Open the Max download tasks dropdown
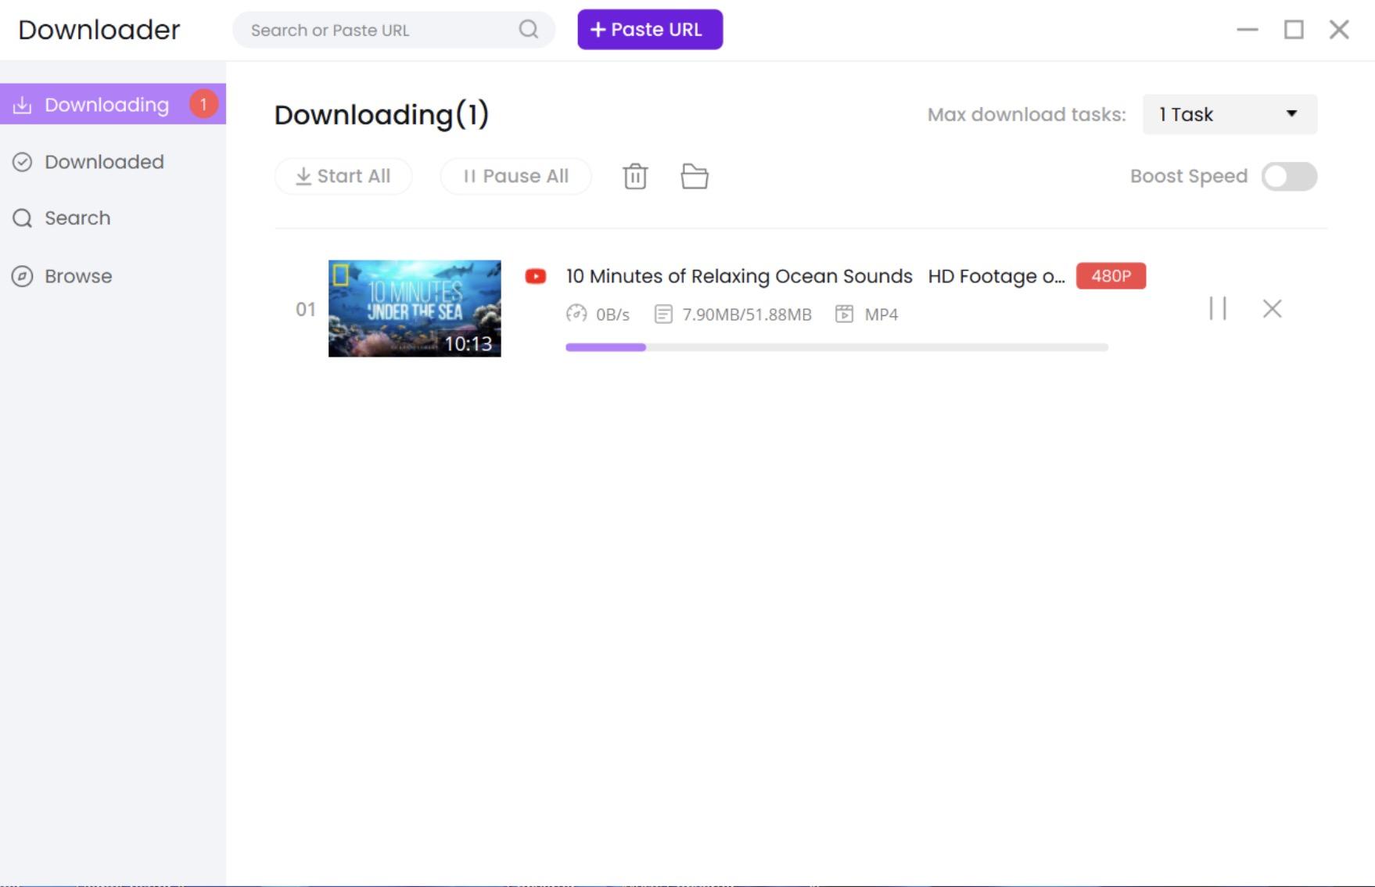The height and width of the screenshot is (887, 1375). click(x=1229, y=115)
